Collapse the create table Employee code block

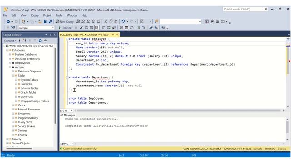coord(67,39)
